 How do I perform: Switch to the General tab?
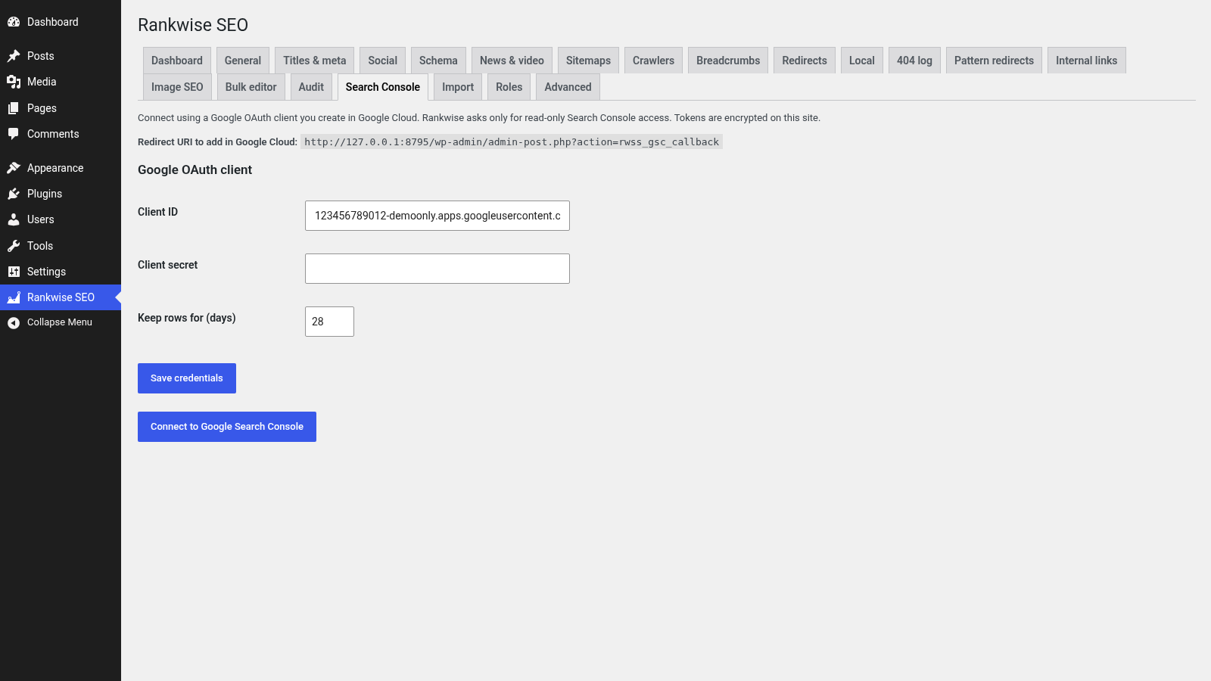pos(243,61)
